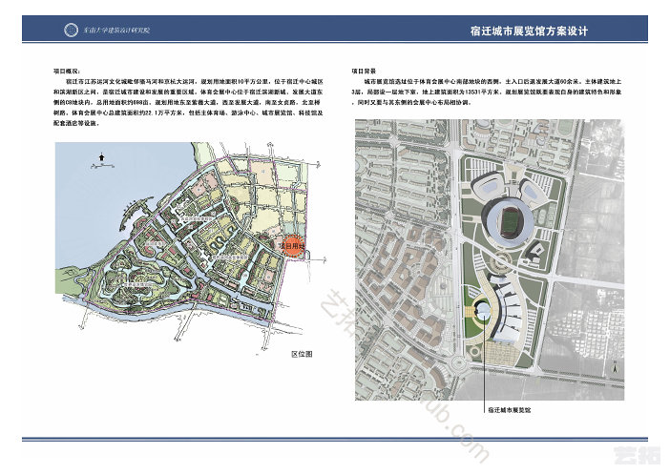Click the north arrow on the location map
The image size is (670, 474).
102,159
